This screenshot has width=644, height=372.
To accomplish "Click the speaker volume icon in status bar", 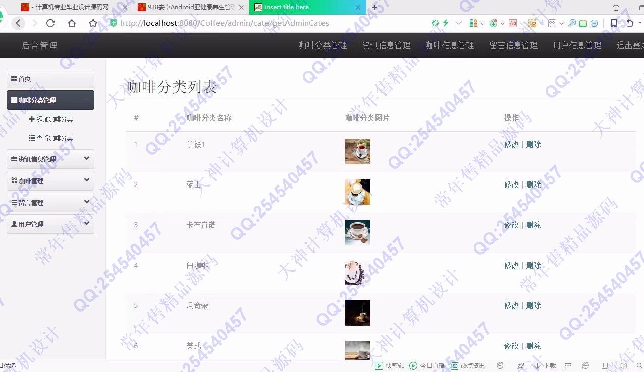I will (x=623, y=366).
